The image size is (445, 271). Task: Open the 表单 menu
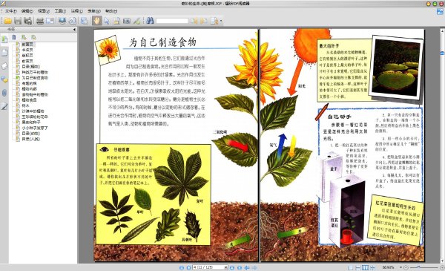[x=93, y=11]
